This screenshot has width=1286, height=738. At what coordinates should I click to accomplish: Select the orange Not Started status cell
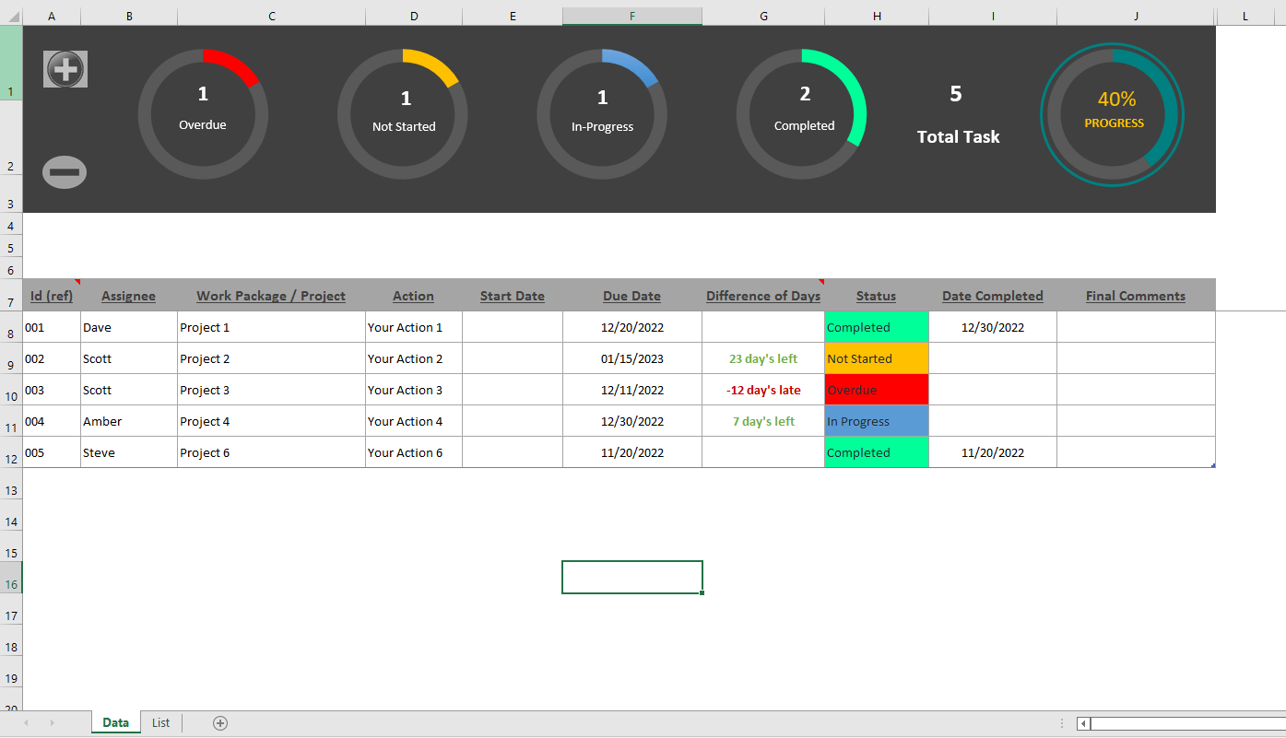[877, 358]
